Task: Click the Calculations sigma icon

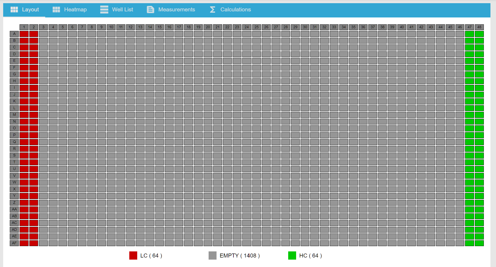Action: pos(213,10)
